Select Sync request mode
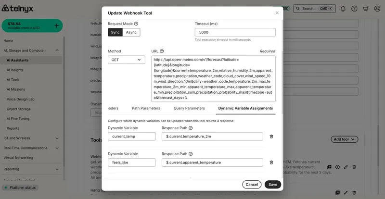 pos(115,32)
